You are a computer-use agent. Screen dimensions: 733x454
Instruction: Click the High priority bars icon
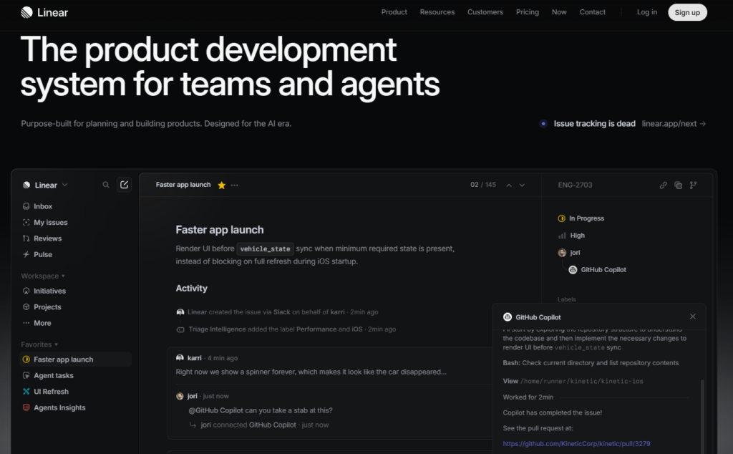pos(562,236)
